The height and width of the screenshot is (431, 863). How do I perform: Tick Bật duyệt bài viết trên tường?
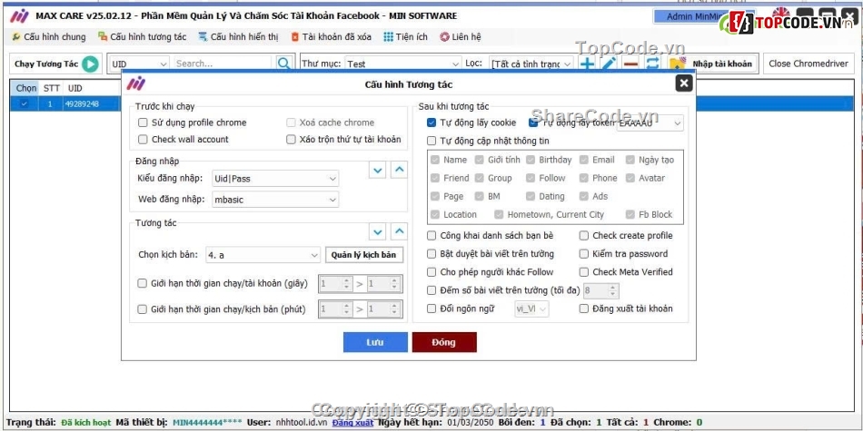click(431, 254)
